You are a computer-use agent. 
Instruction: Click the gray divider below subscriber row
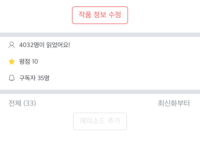(100, 92)
